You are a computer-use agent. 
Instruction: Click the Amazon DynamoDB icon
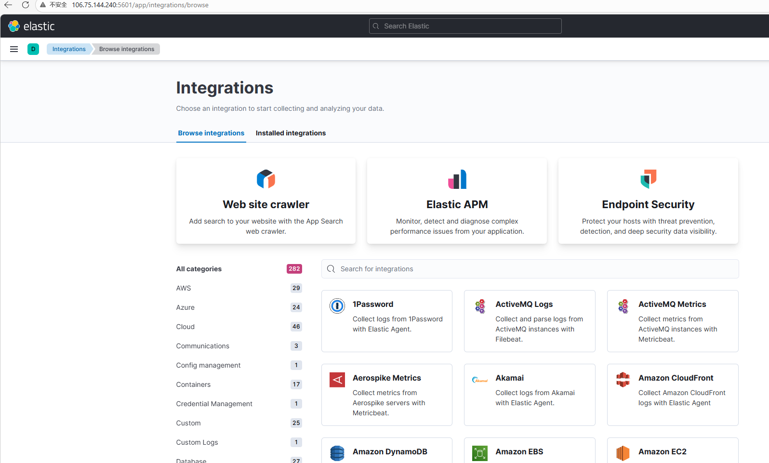[x=337, y=453]
